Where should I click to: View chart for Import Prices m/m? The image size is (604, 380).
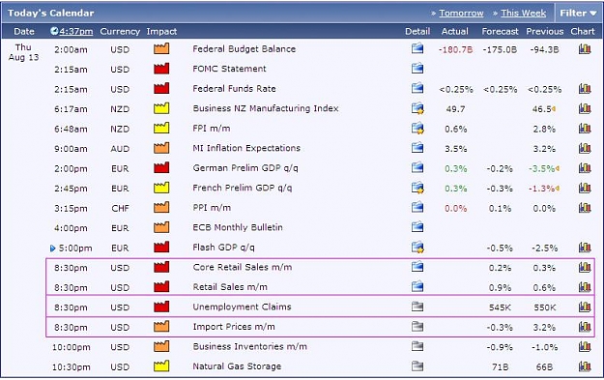[585, 327]
